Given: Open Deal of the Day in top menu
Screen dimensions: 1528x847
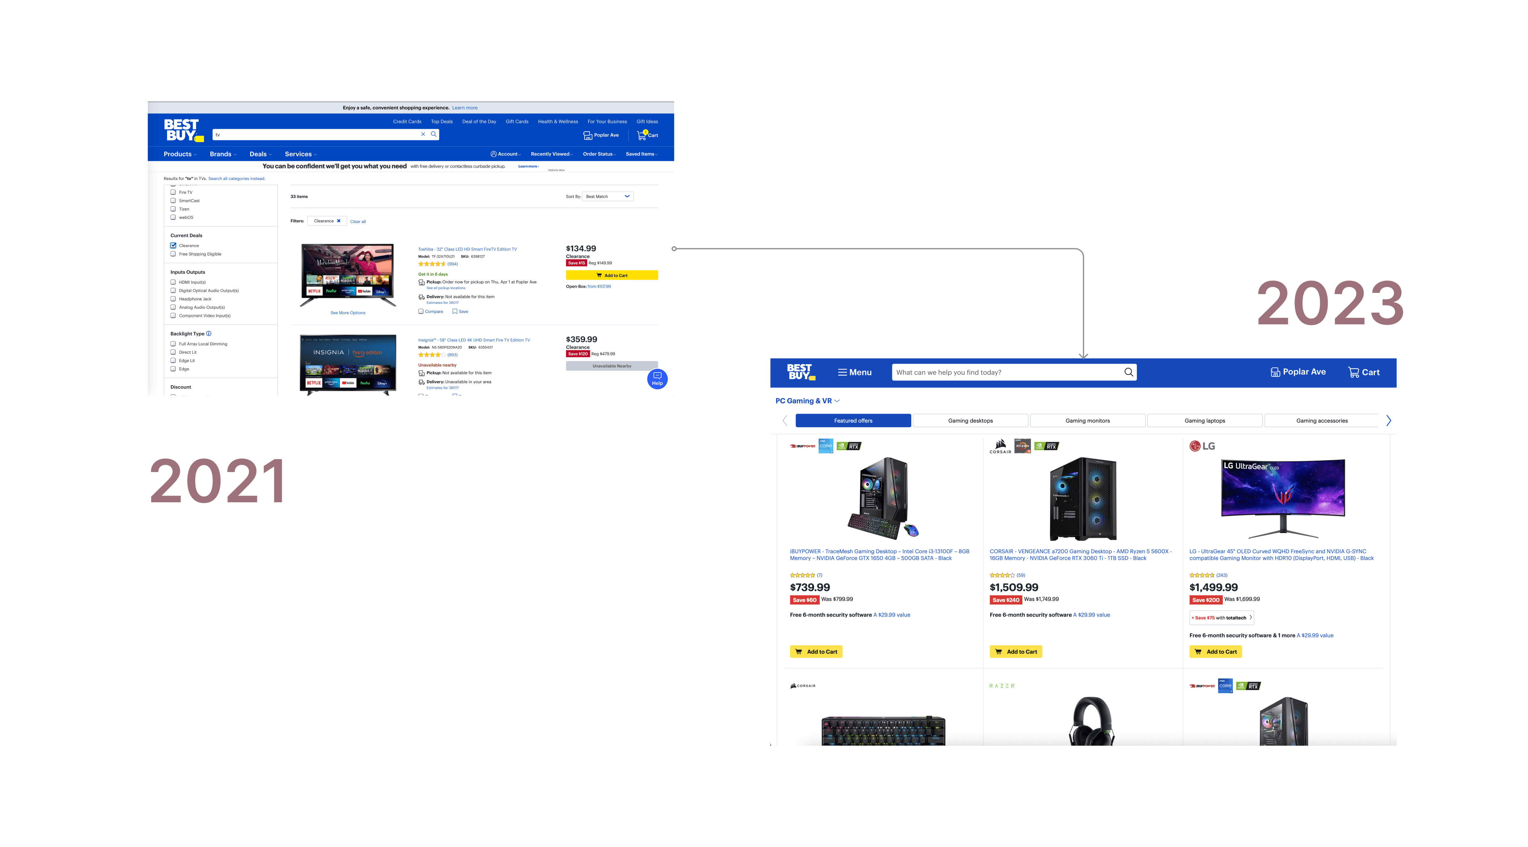Looking at the screenshot, I should click(479, 122).
